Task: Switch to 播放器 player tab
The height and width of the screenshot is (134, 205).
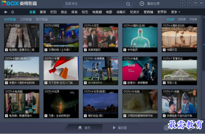Action: click(120, 128)
